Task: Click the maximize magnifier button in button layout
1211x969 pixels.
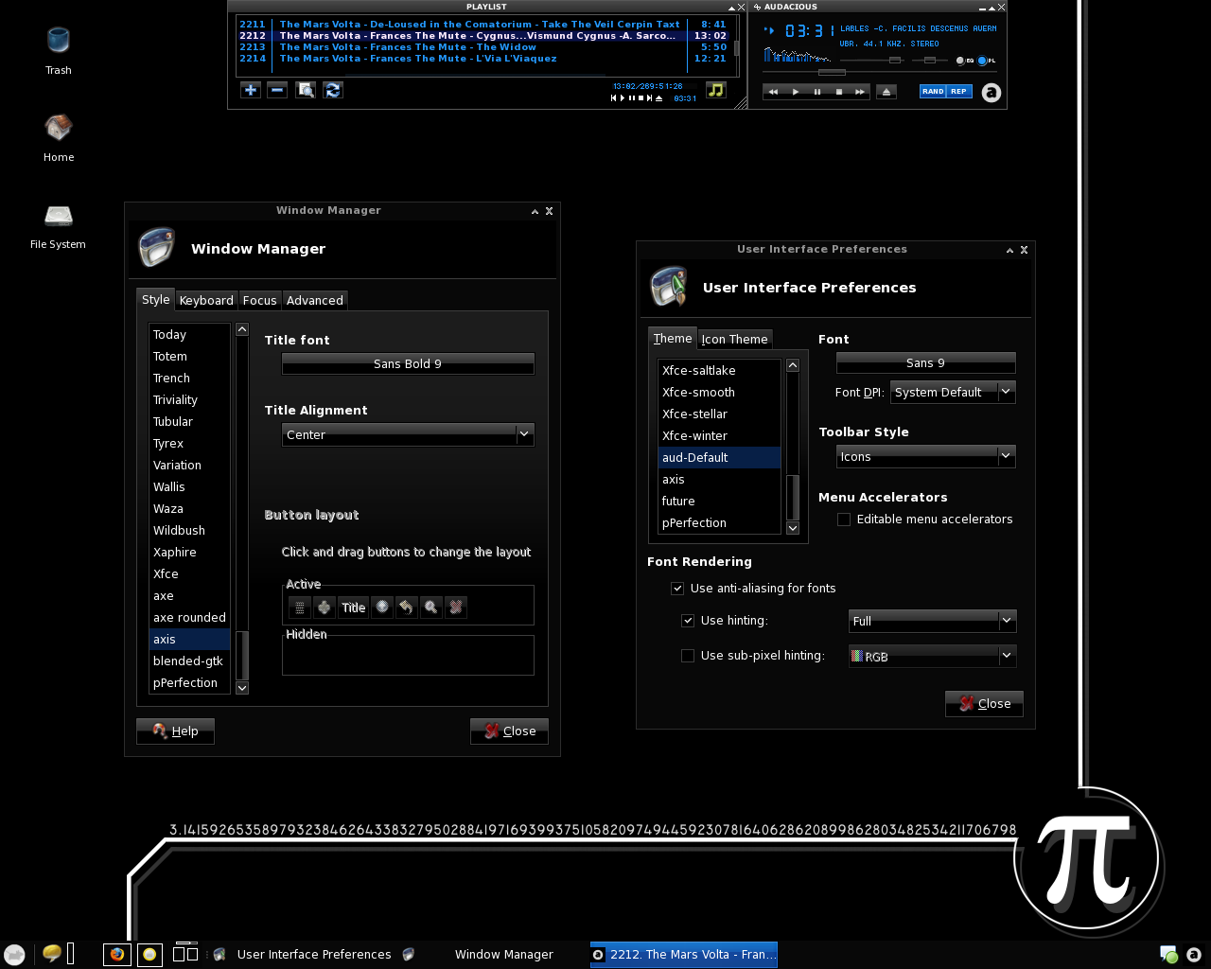Action: [431, 608]
